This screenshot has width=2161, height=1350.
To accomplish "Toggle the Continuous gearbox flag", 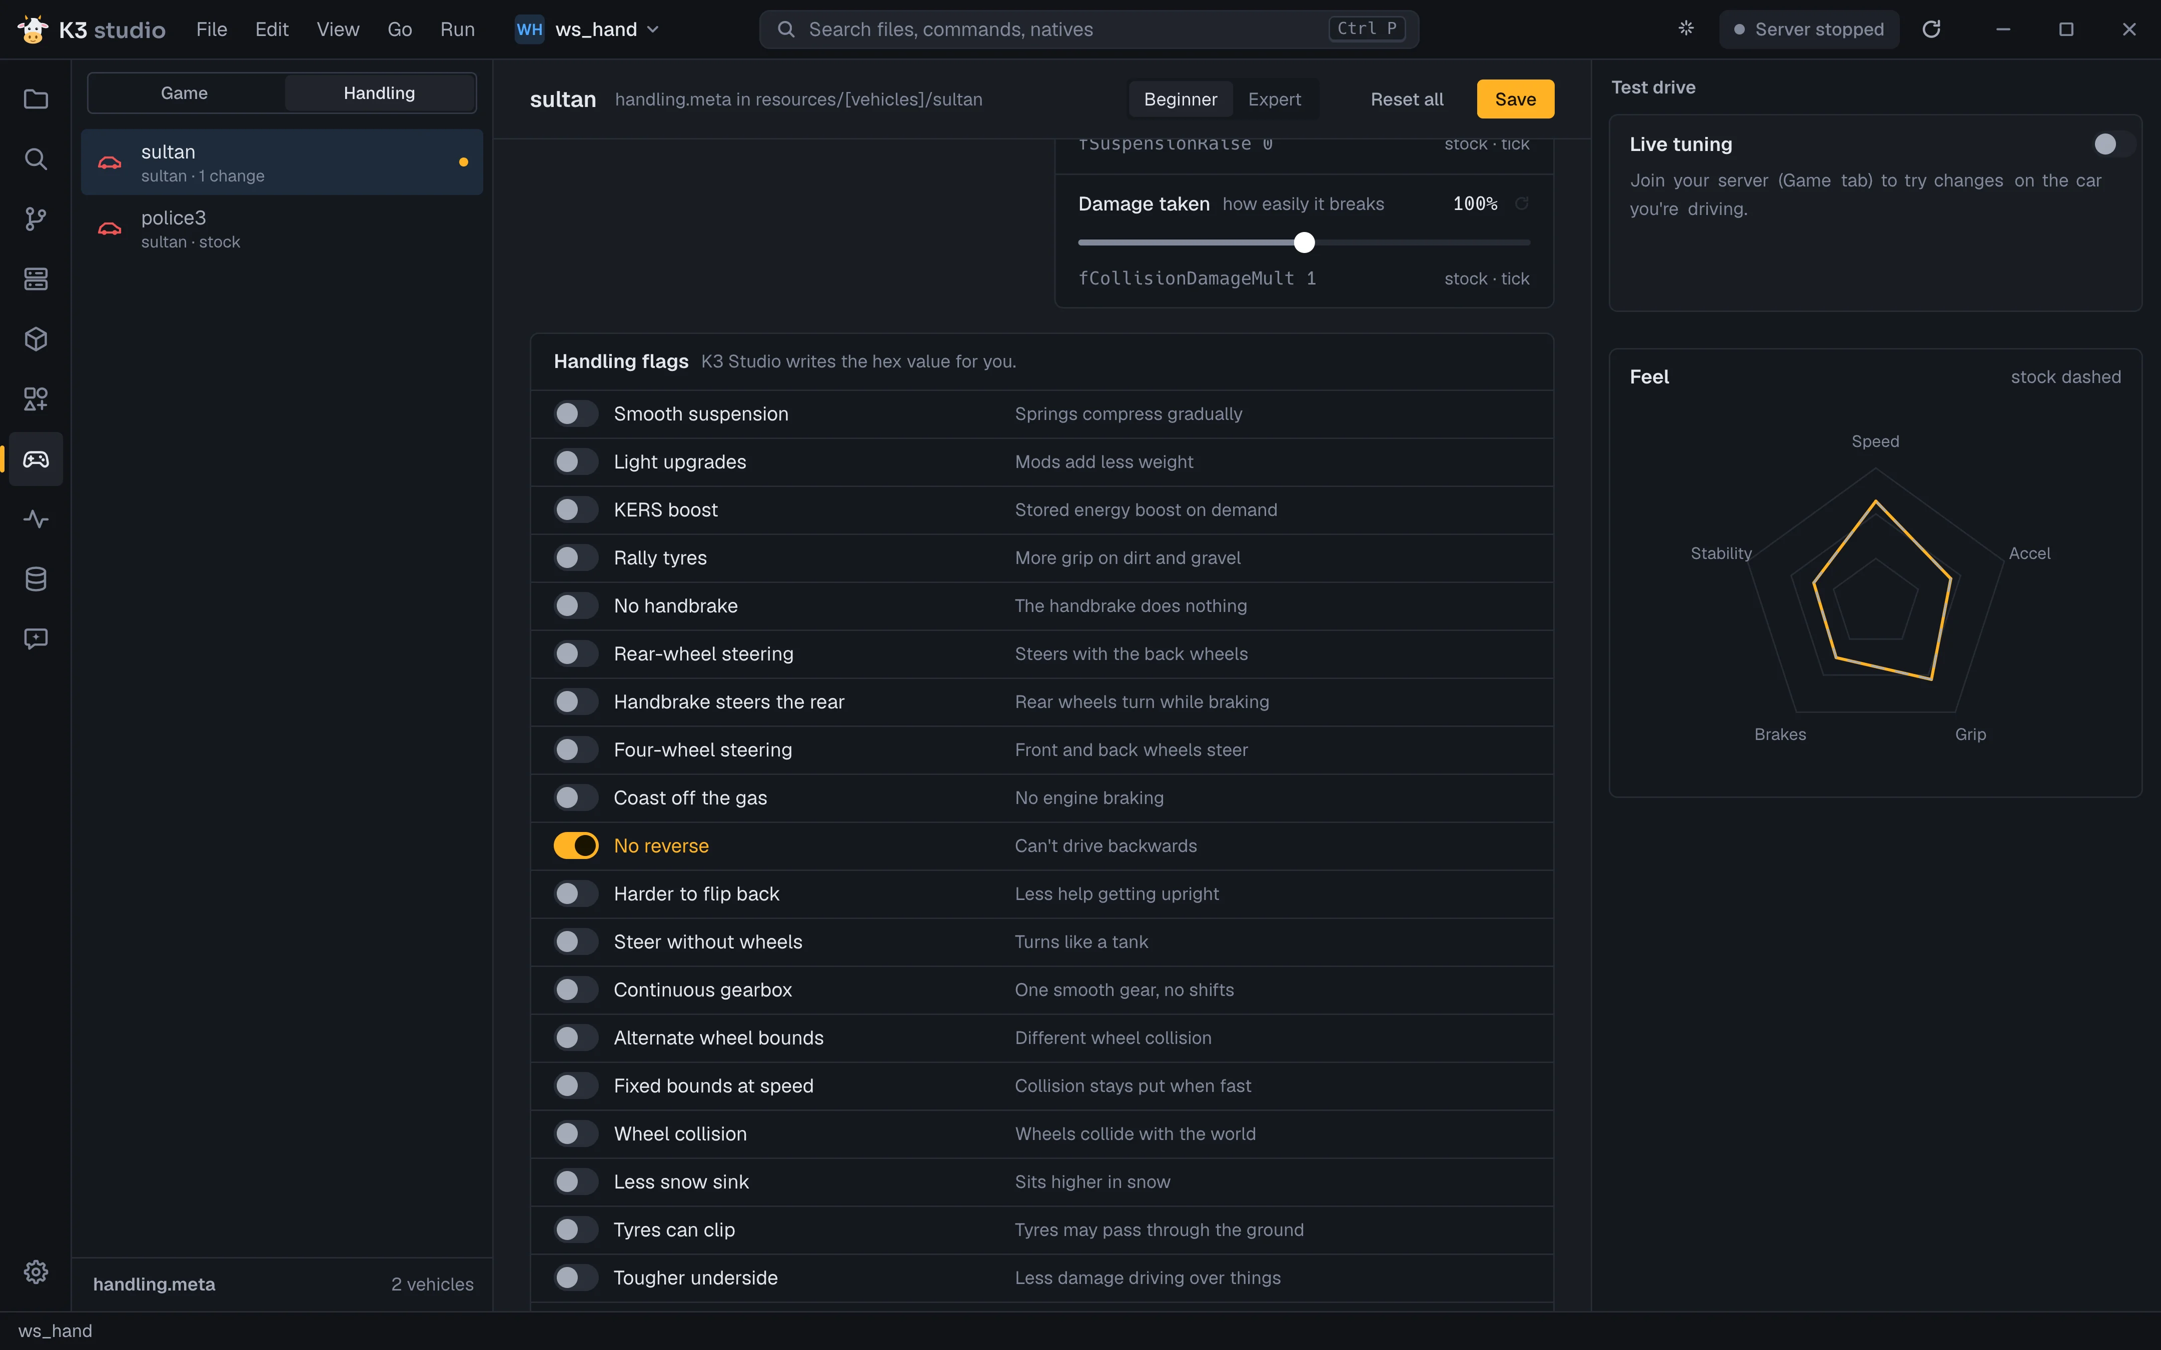I will coord(576,989).
